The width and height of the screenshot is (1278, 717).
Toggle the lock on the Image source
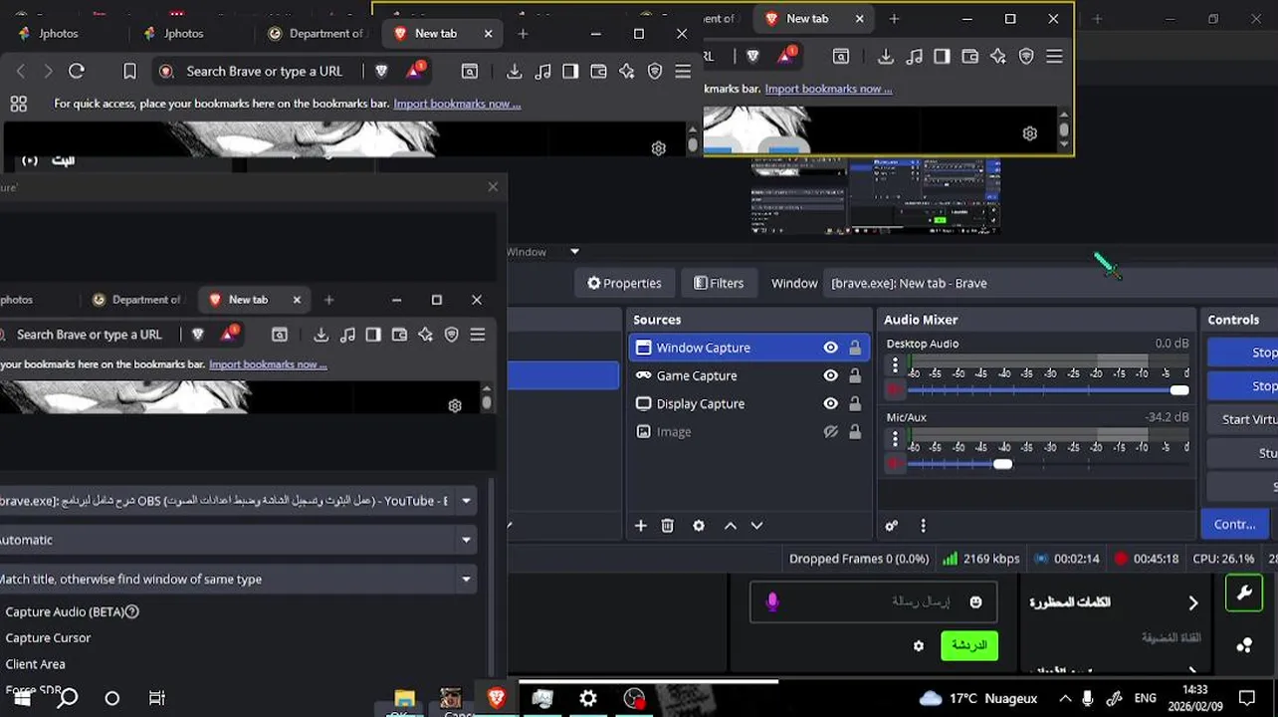[855, 431]
